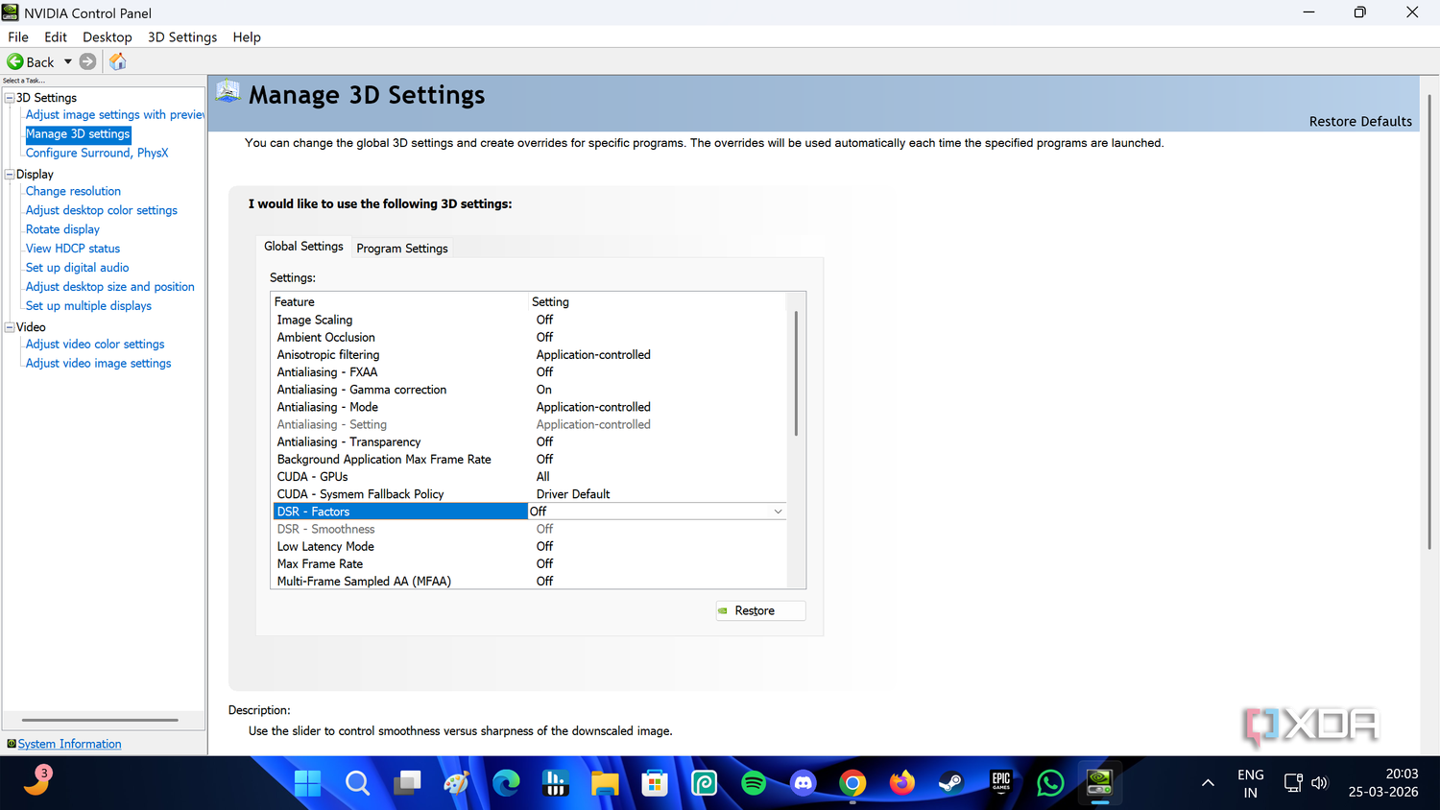Click the Restore button

point(760,610)
